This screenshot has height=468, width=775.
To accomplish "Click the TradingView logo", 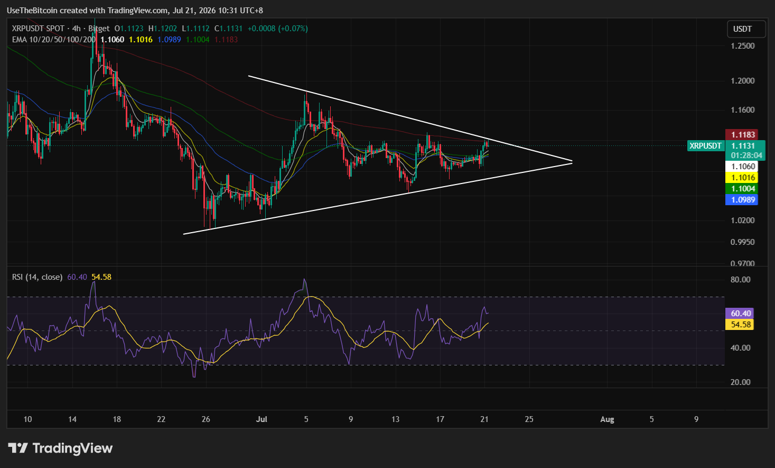I will coord(60,448).
